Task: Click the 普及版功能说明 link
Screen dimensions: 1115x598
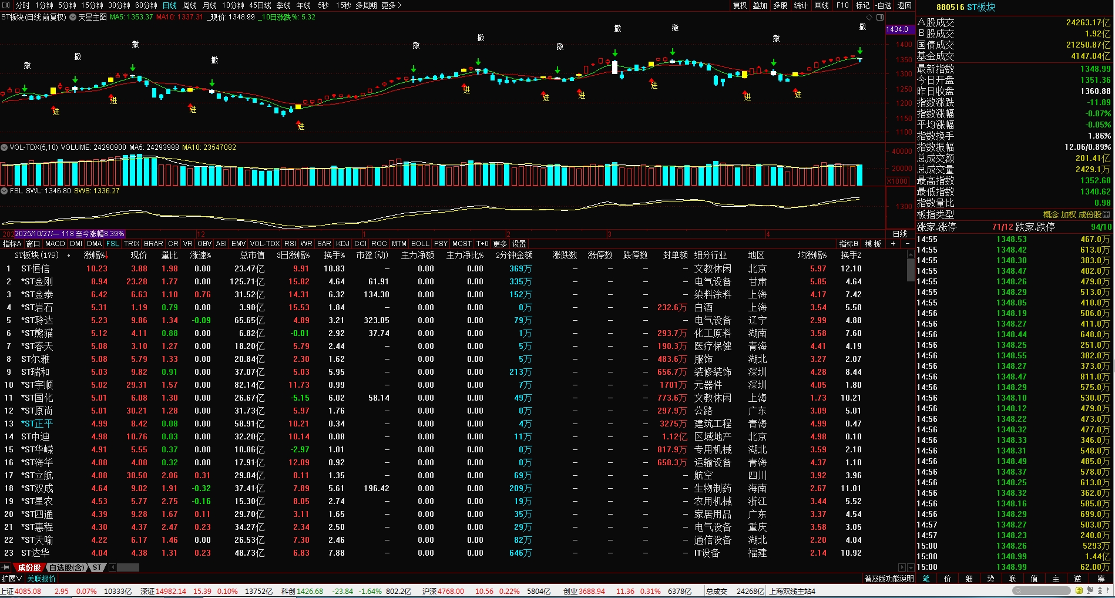Action: tap(888, 579)
